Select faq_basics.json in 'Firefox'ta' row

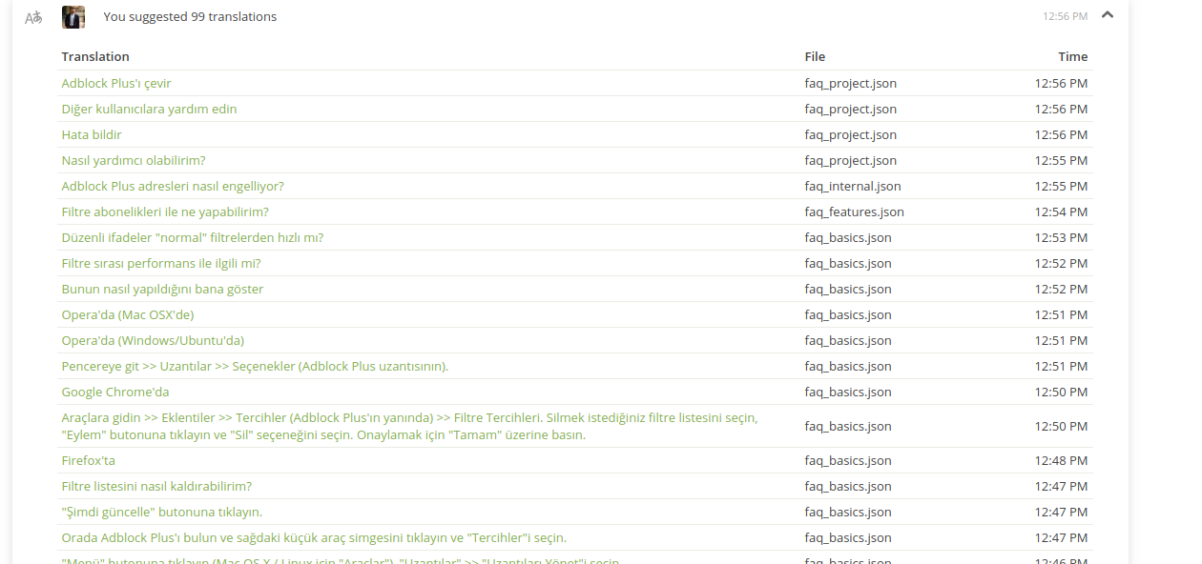(848, 460)
